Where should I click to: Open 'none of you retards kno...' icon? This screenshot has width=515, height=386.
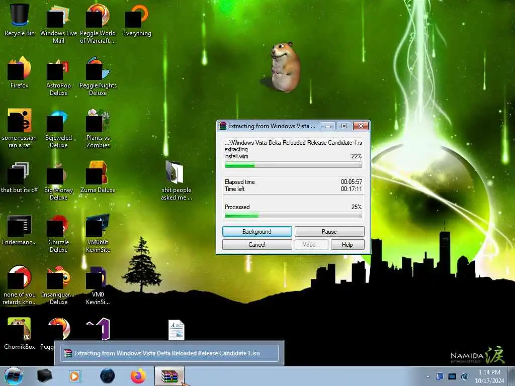point(19,285)
